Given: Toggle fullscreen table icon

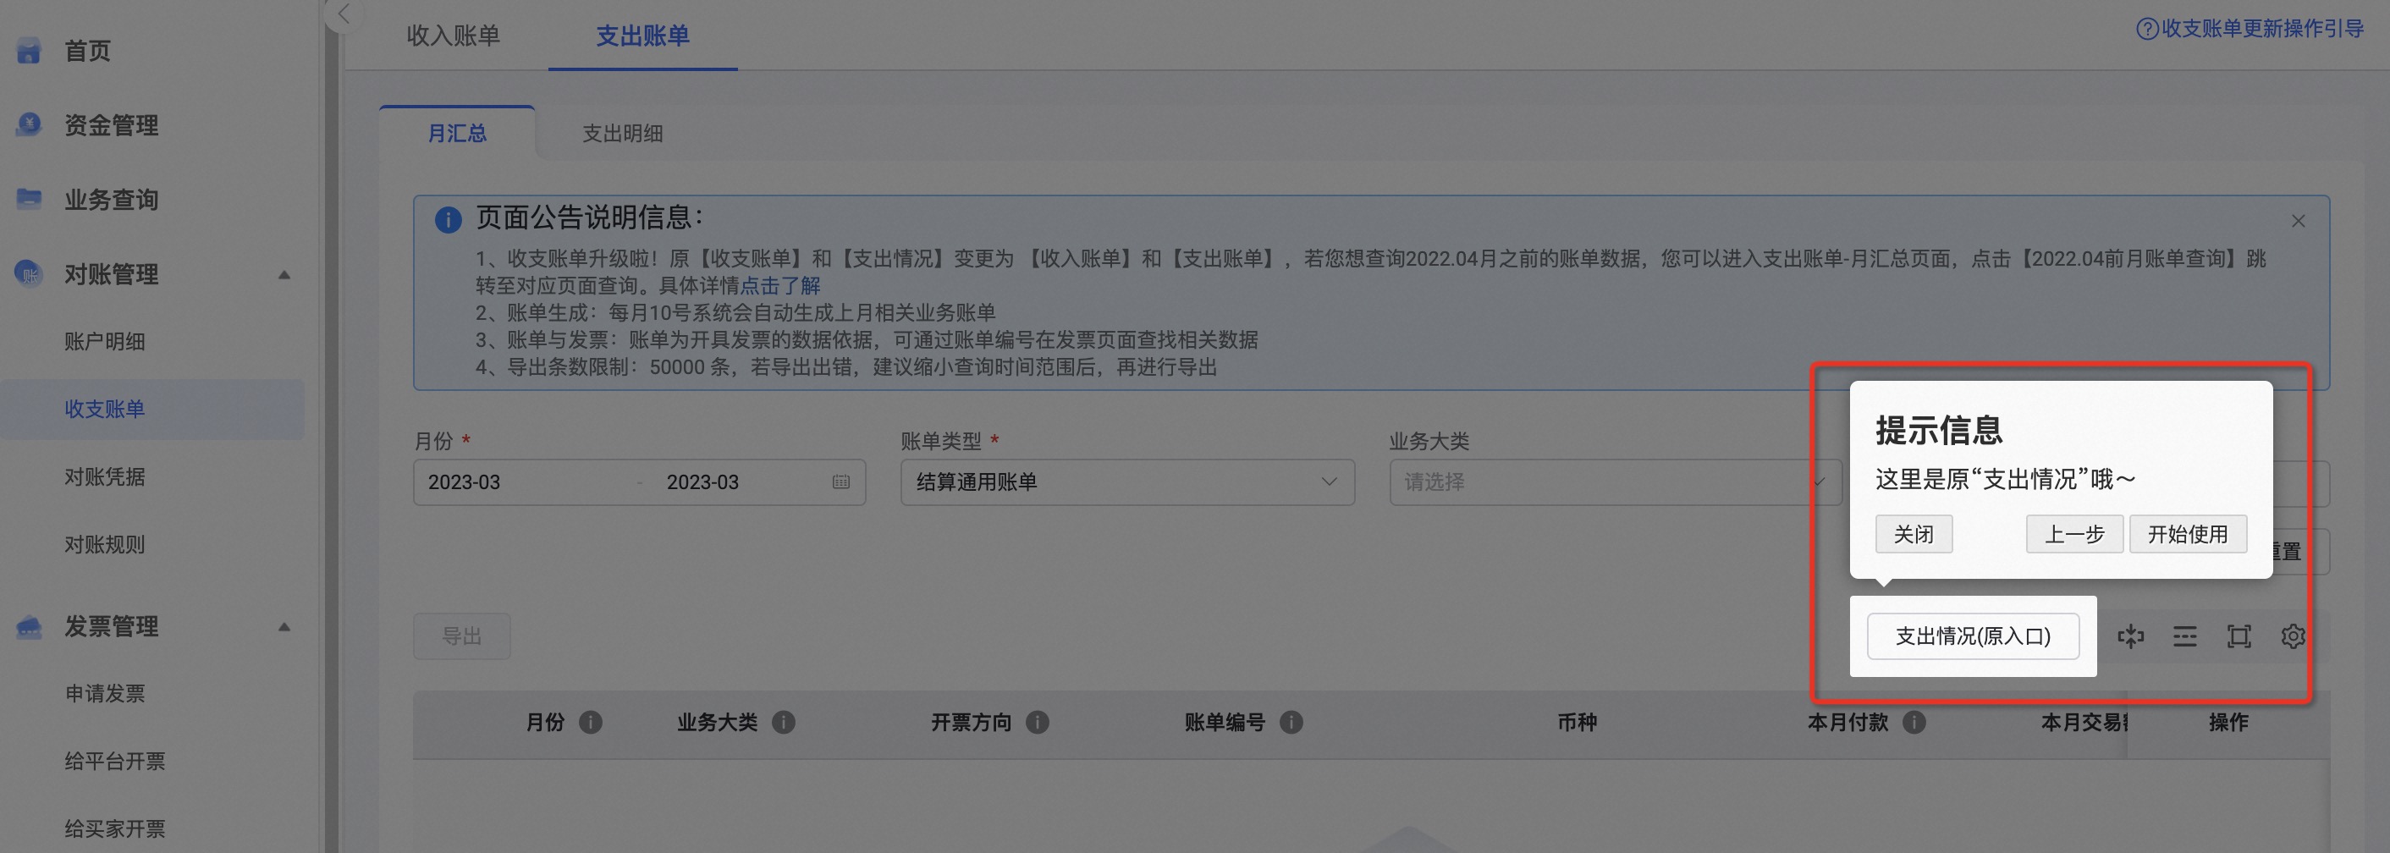Looking at the screenshot, I should tap(2239, 636).
